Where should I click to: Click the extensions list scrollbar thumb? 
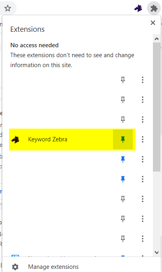(x=156, y=107)
